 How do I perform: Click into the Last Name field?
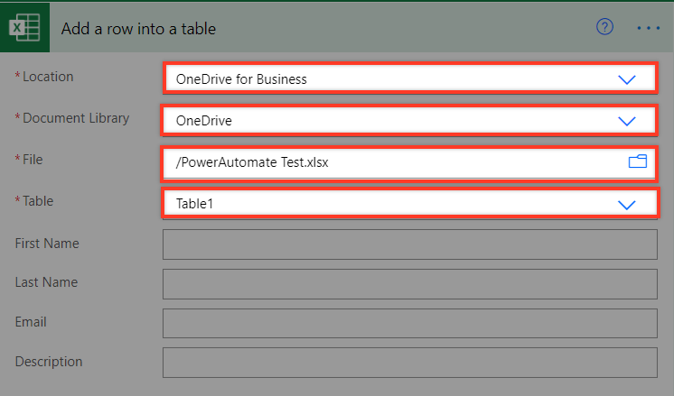(x=409, y=283)
